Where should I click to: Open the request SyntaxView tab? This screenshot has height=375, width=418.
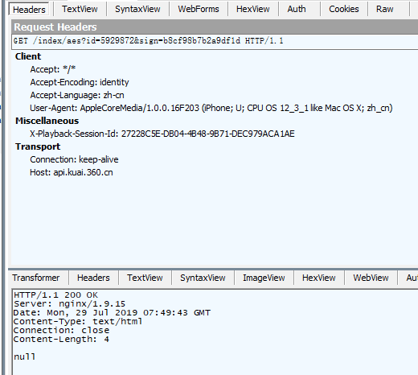(137, 9)
